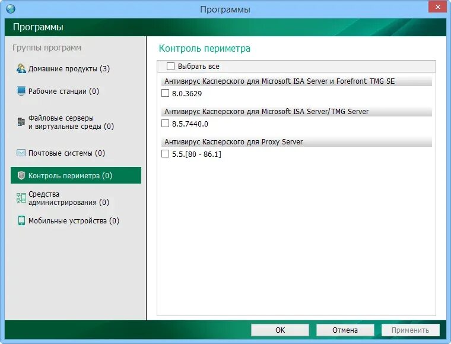Image resolution: width=451 pixels, height=344 pixels.
Task: Select 'Рабочие станции (0)' group
Action: 76,91
